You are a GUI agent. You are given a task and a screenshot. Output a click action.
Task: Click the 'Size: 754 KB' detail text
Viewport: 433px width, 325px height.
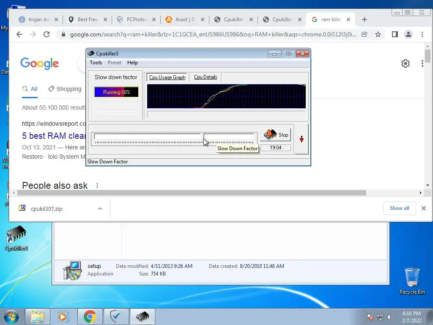click(152, 274)
